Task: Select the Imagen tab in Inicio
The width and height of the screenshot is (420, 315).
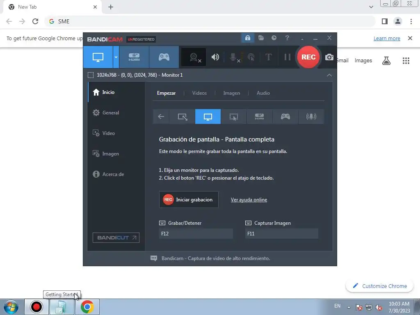Action: pyautogui.click(x=231, y=93)
